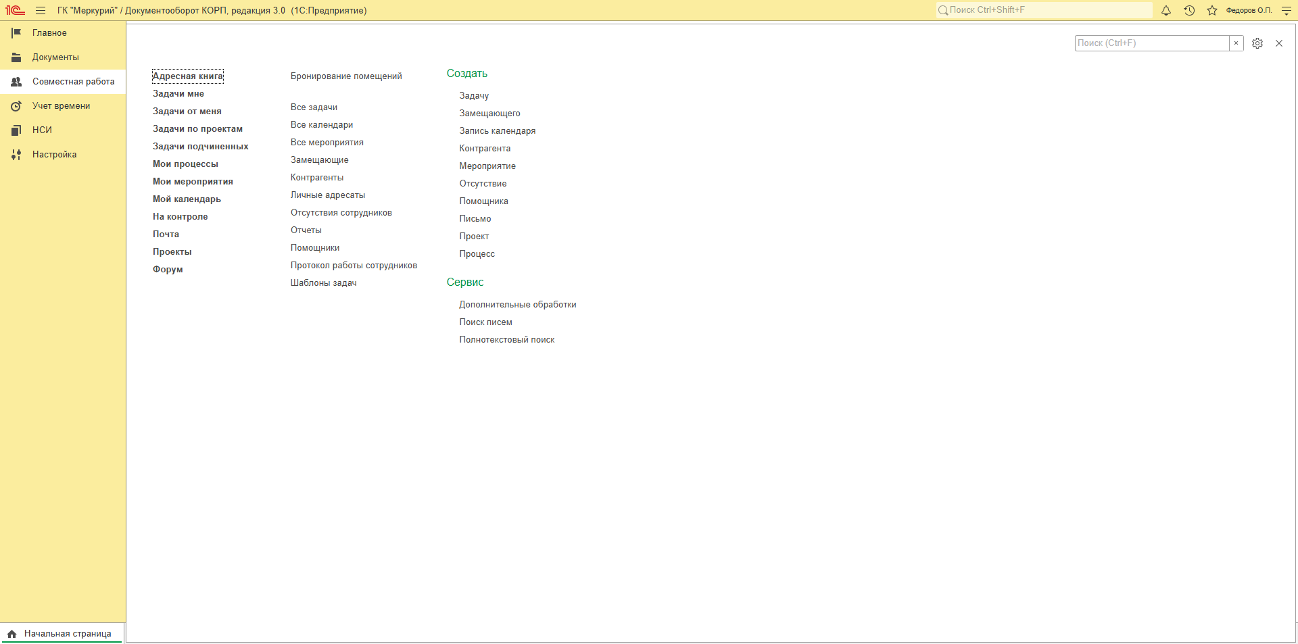The width and height of the screenshot is (1298, 644).
Task: Click the home icon of Начальная страница
Action: point(12,634)
